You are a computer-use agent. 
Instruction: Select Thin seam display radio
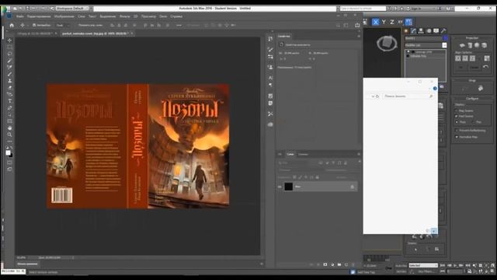(x=473, y=122)
